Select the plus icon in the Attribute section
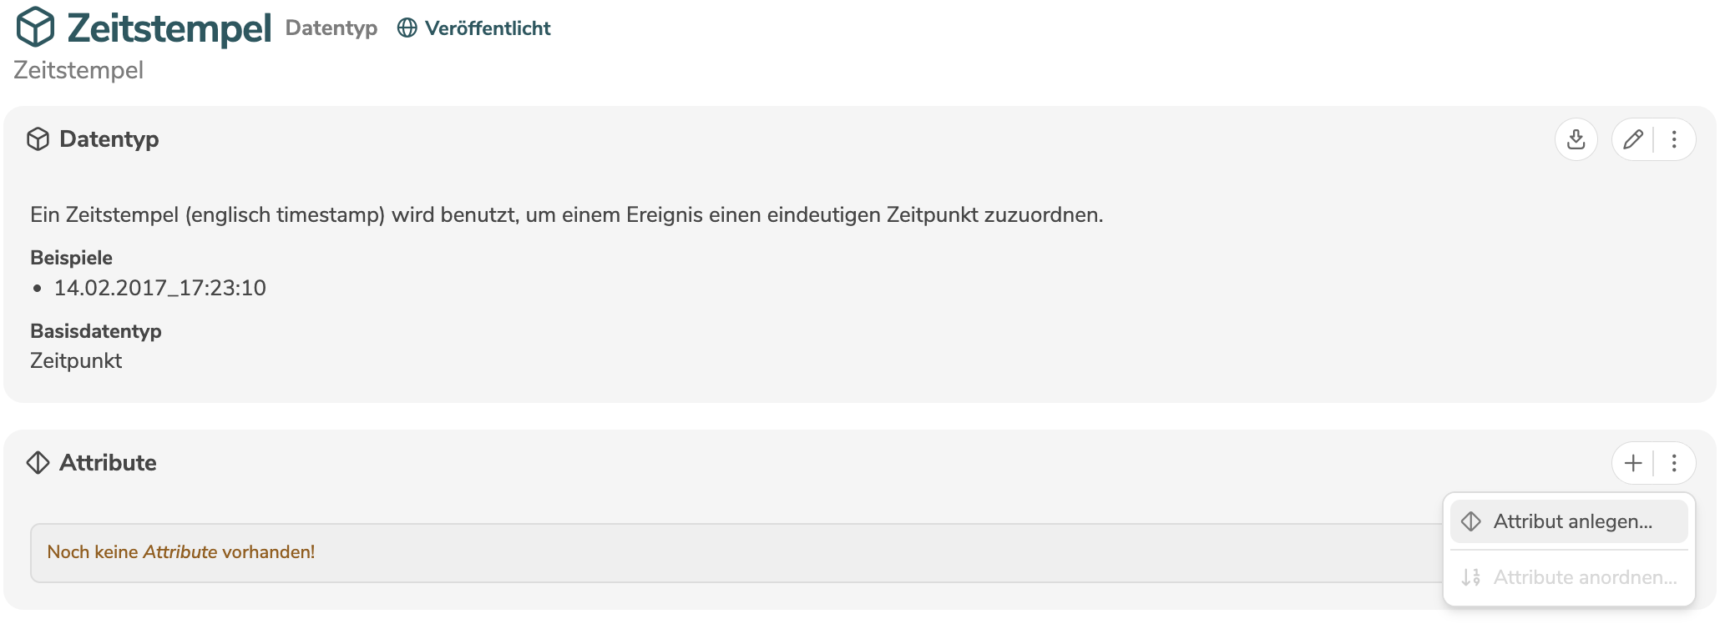Image resolution: width=1725 pixels, height=624 pixels. (1632, 462)
